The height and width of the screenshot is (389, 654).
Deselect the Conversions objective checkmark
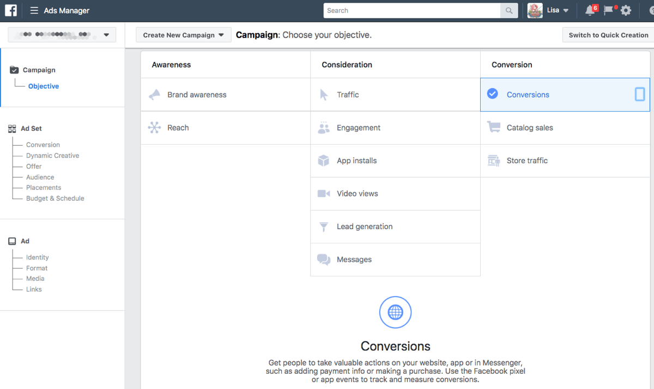(492, 94)
